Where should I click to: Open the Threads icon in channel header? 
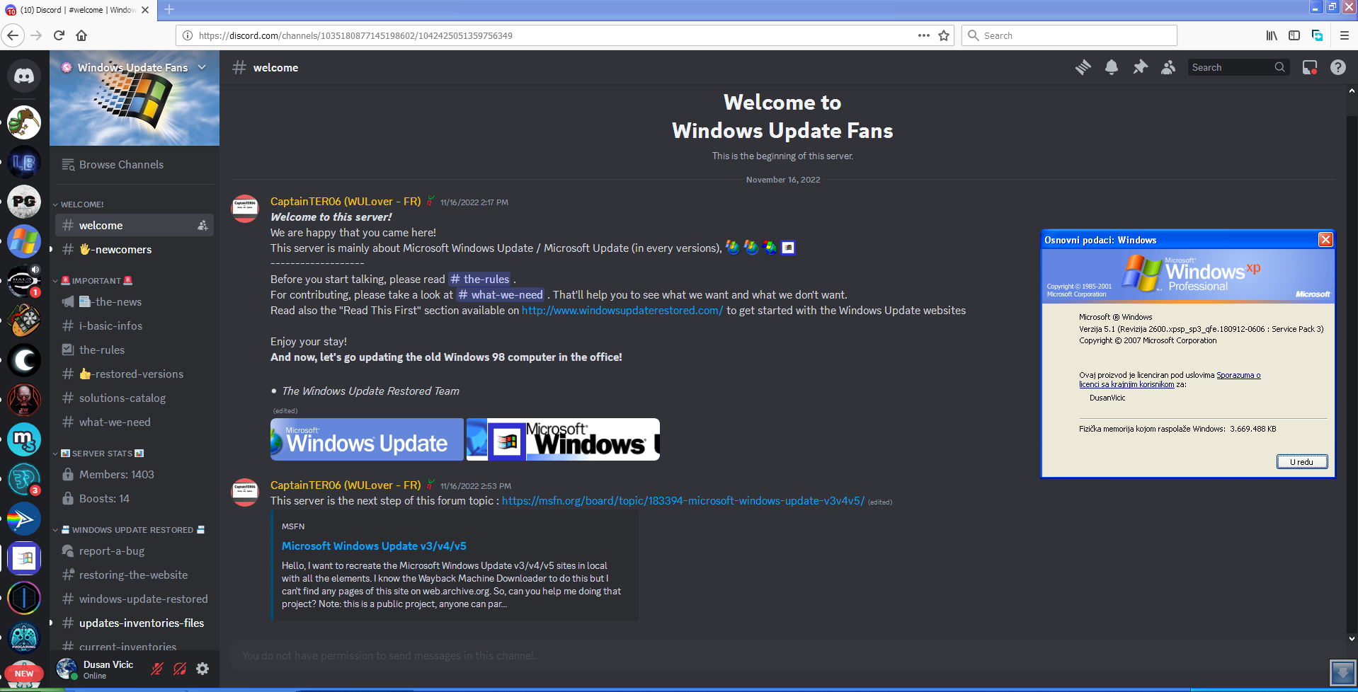click(1083, 67)
